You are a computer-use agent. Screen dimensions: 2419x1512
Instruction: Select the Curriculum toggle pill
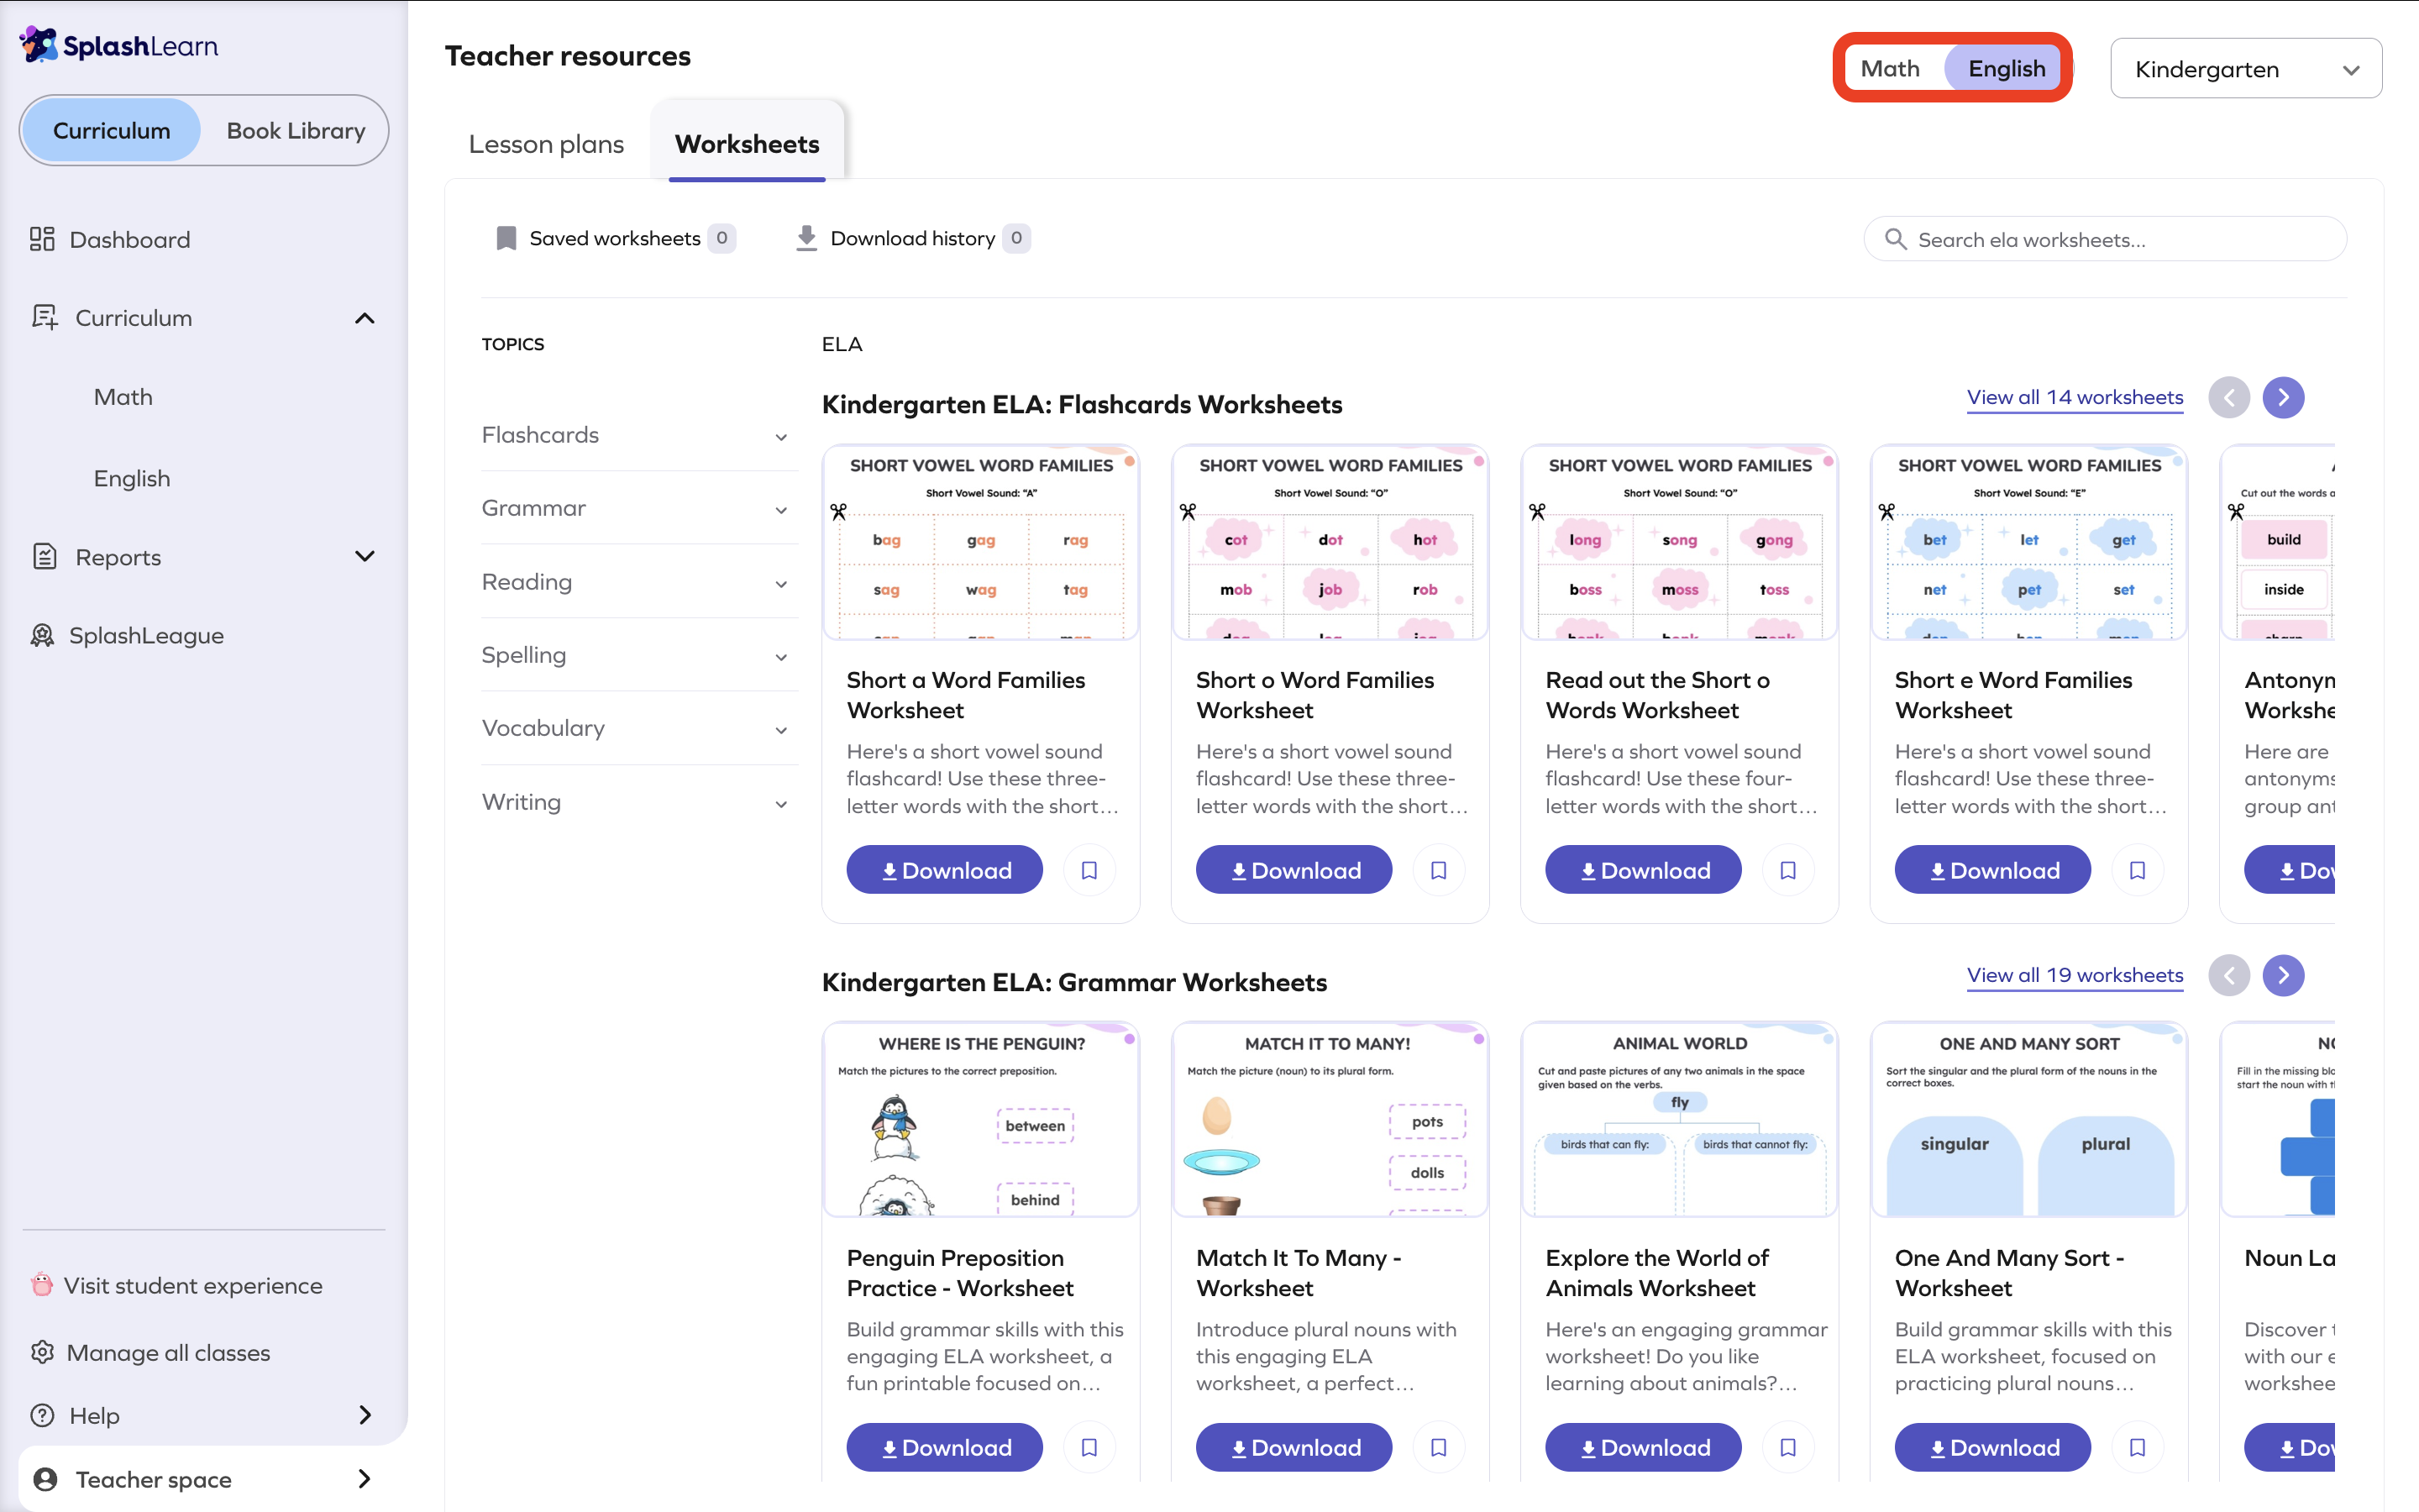[x=112, y=130]
